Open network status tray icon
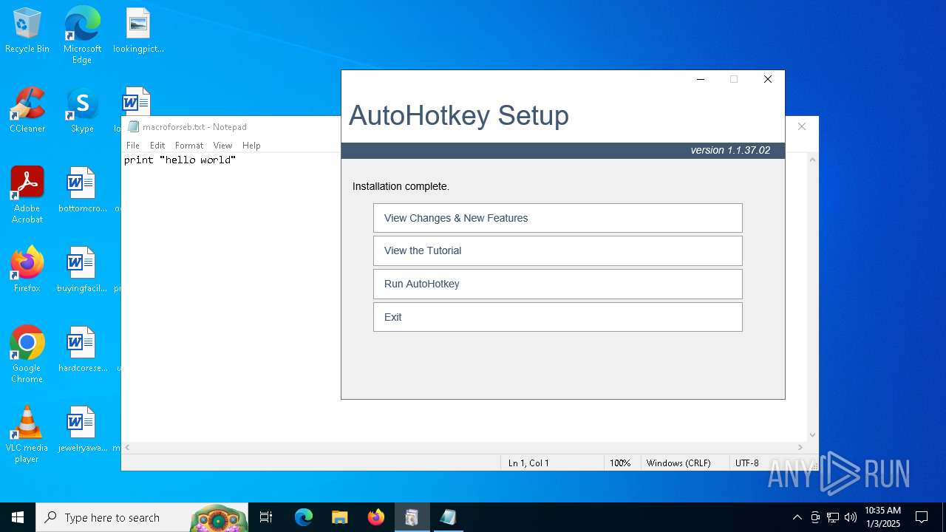The width and height of the screenshot is (946, 532). (x=833, y=517)
